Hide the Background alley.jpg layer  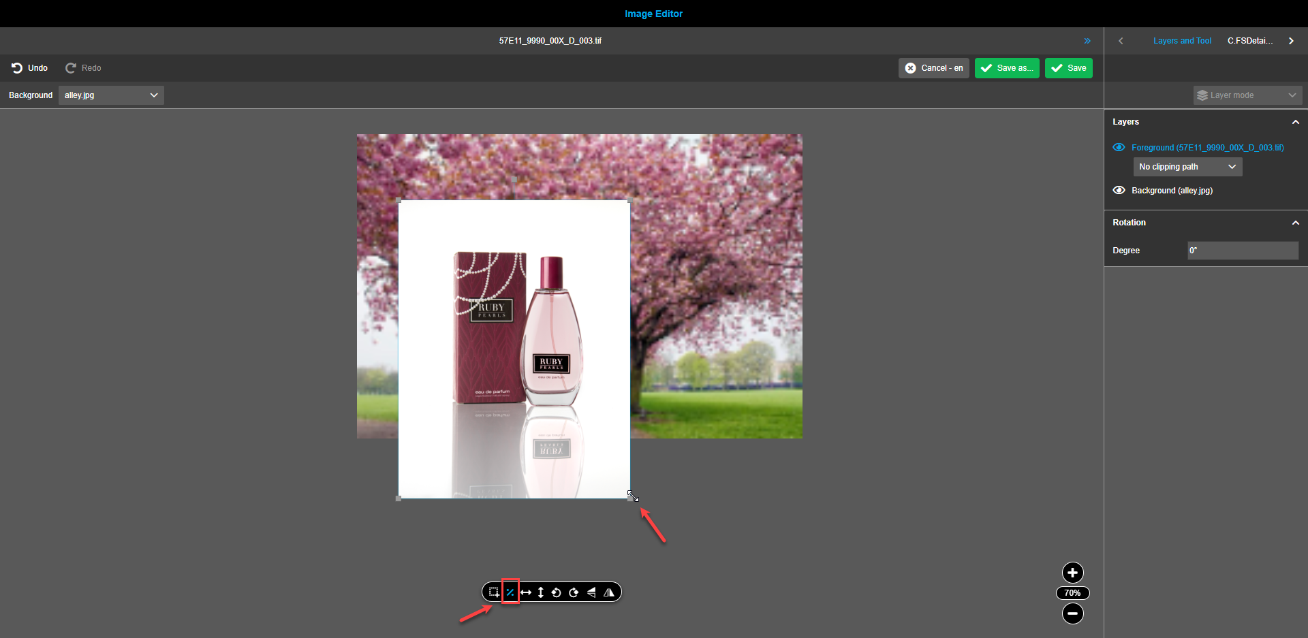point(1119,190)
